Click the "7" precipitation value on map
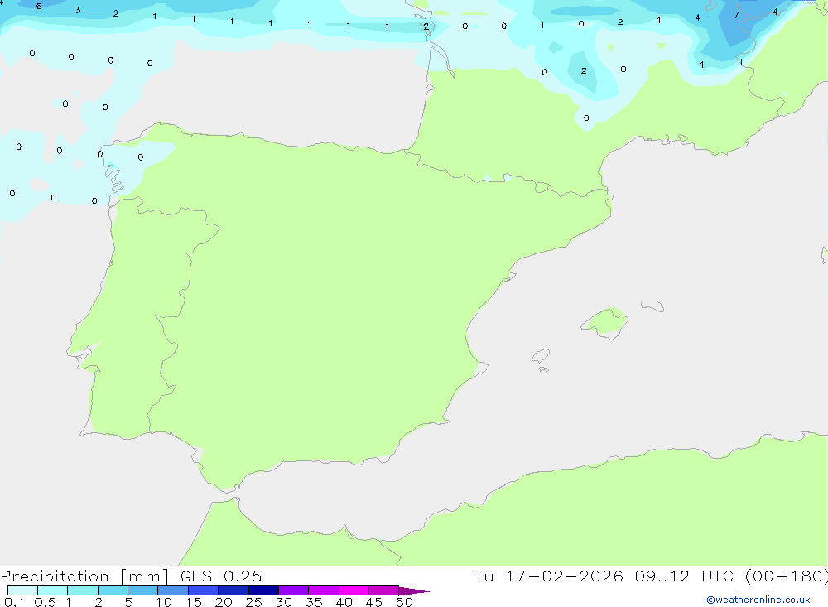 [x=736, y=15]
